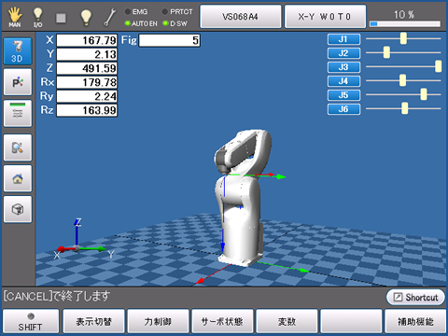Open the slider settings panel icon
Screen dimensions: 448x336
pos(18,113)
